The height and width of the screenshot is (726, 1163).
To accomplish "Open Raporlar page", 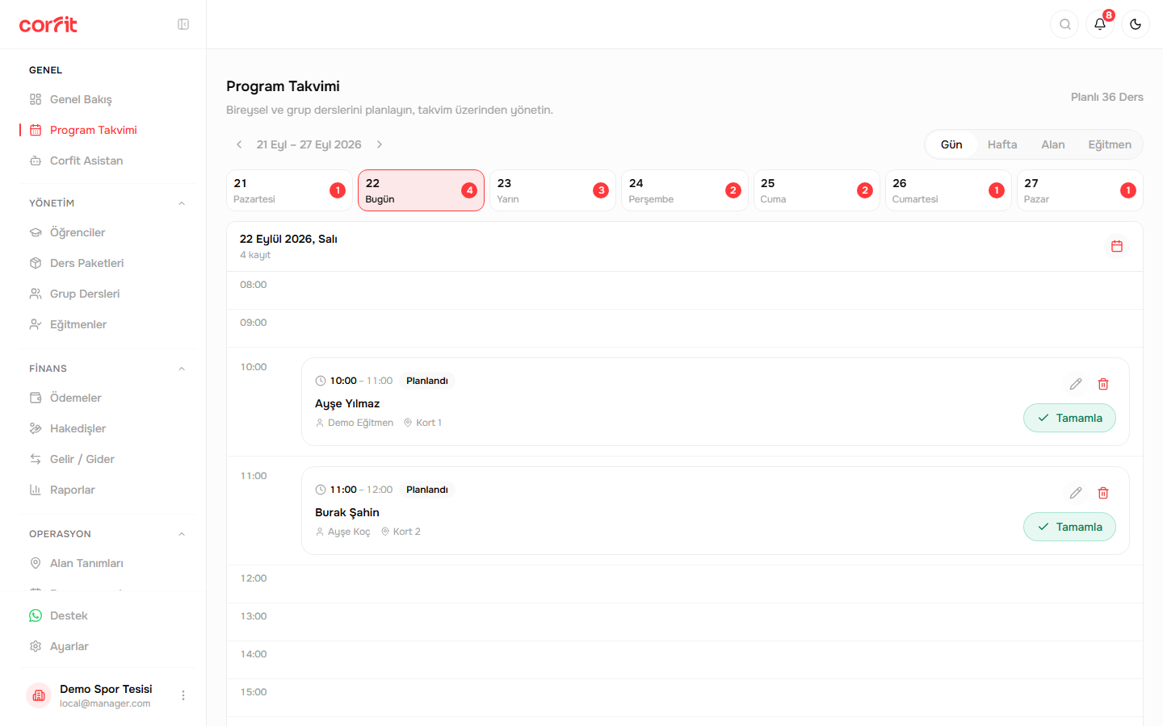I will point(107,490).
